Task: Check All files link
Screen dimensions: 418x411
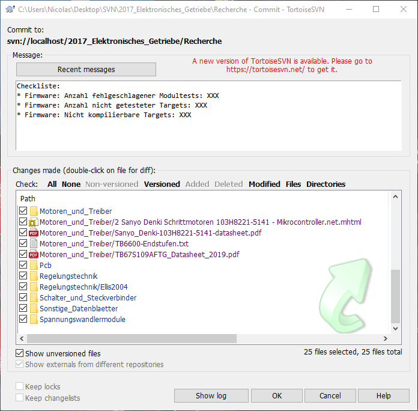Action: click(x=52, y=184)
